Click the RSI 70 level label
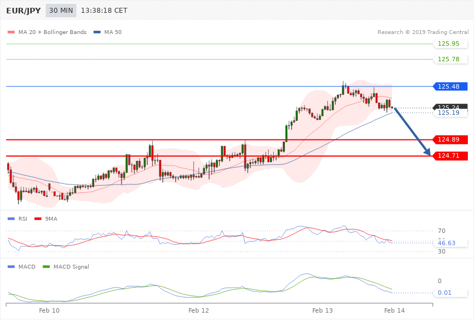This screenshot has height=321, width=474. (x=441, y=231)
